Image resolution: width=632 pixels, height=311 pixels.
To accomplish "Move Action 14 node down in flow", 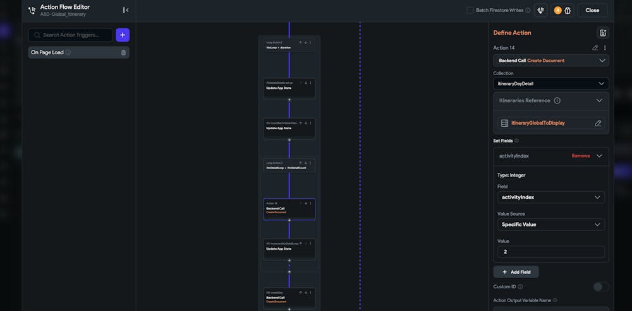I will tap(305, 203).
